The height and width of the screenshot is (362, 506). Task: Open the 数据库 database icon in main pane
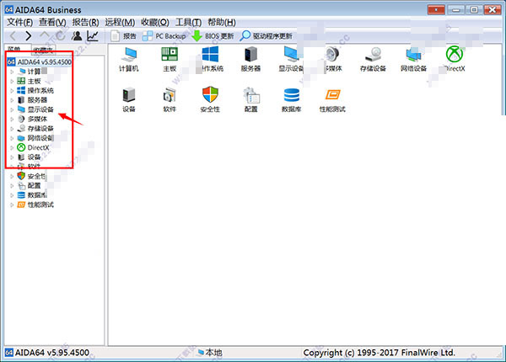click(292, 100)
